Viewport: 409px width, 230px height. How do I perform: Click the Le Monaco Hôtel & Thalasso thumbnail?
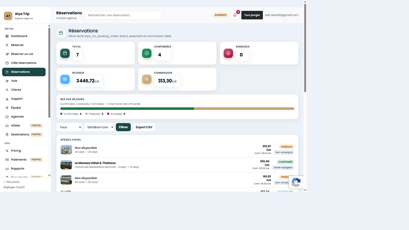coord(66,165)
